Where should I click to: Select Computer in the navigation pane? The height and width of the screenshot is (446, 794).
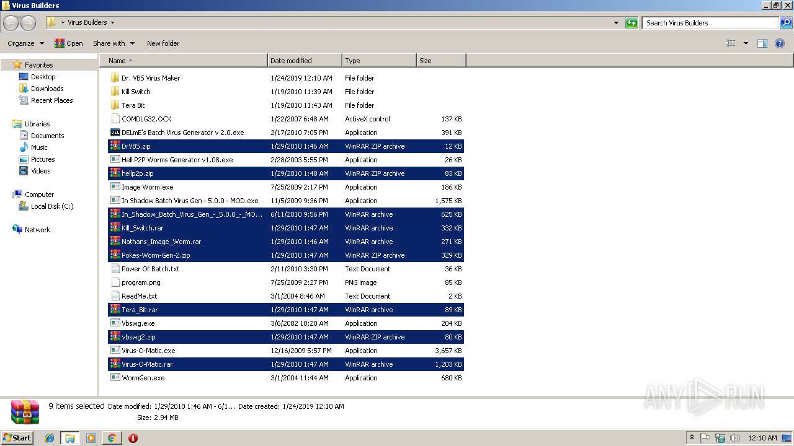39,195
